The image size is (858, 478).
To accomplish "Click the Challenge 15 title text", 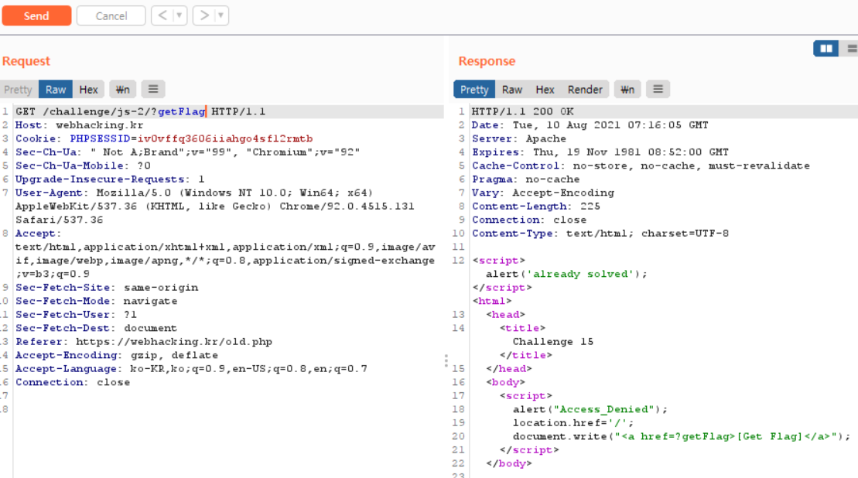I will tap(552, 342).
